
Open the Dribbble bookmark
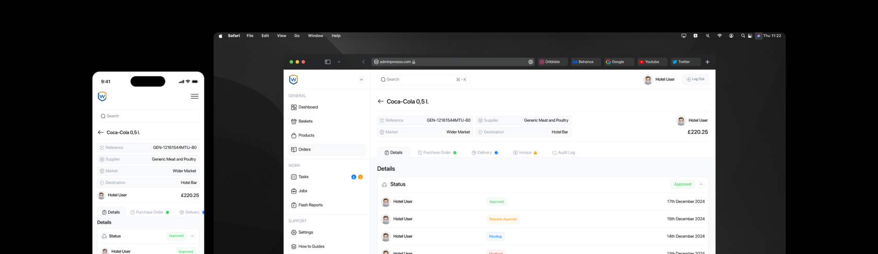[x=552, y=62]
